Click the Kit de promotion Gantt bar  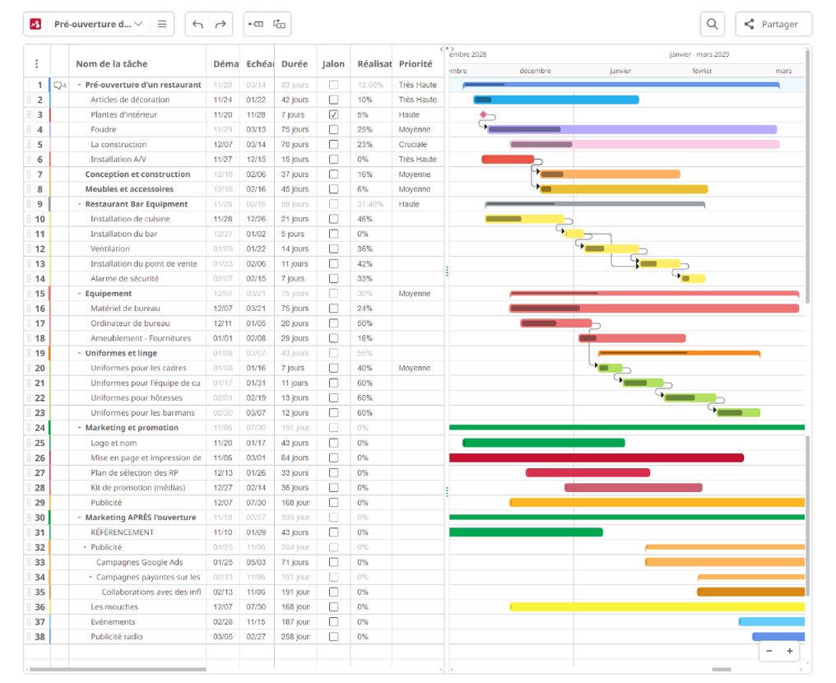tap(634, 488)
